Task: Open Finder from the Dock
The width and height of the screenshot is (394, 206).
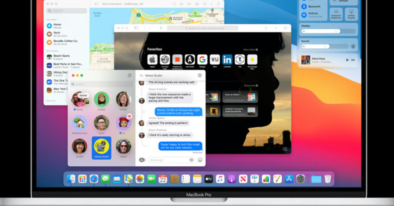Action: tap(71, 179)
